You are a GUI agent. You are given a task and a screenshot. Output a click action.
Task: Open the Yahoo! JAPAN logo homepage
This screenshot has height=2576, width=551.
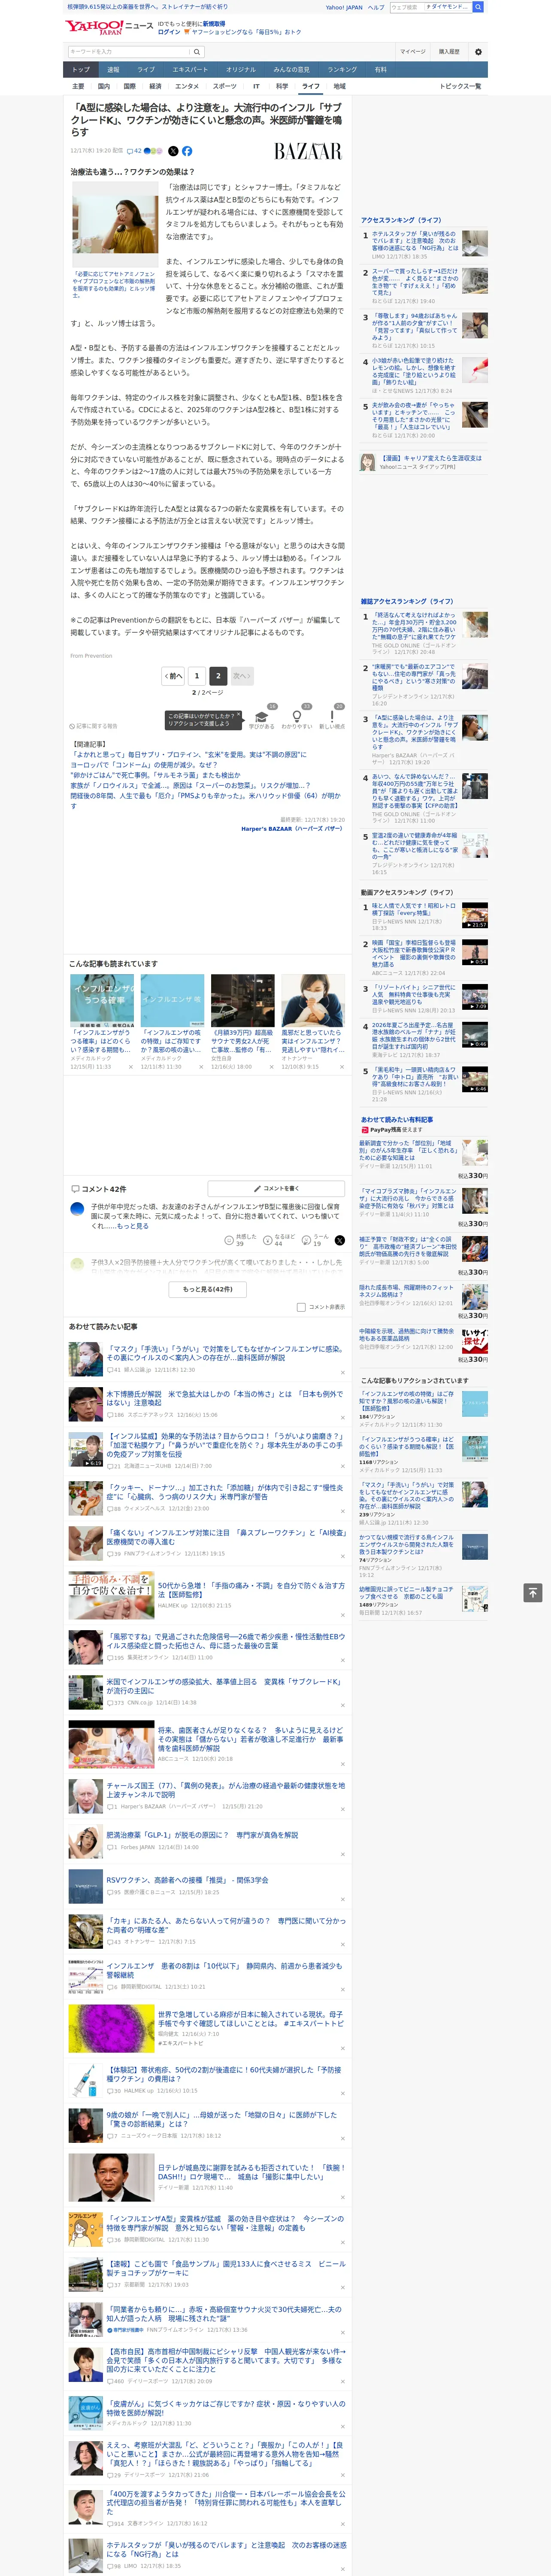pyautogui.click(x=94, y=27)
